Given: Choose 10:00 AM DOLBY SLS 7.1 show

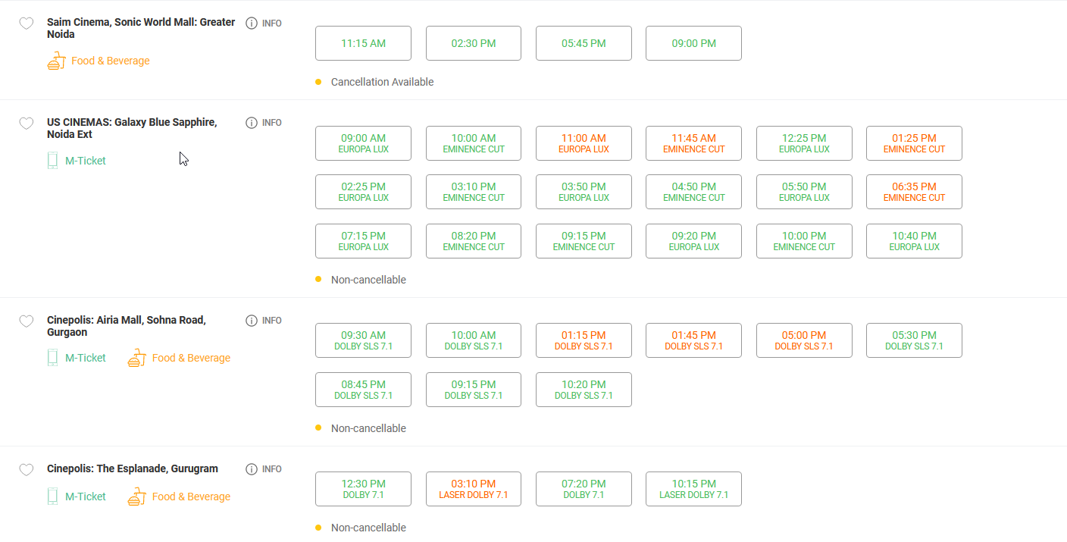Looking at the screenshot, I should tap(474, 340).
